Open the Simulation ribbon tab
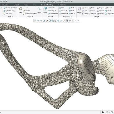Viewport: 114px width, 114px height. click(4, 5)
